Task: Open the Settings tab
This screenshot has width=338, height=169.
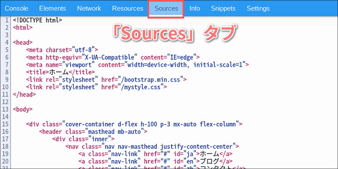Action: pyautogui.click(x=258, y=8)
